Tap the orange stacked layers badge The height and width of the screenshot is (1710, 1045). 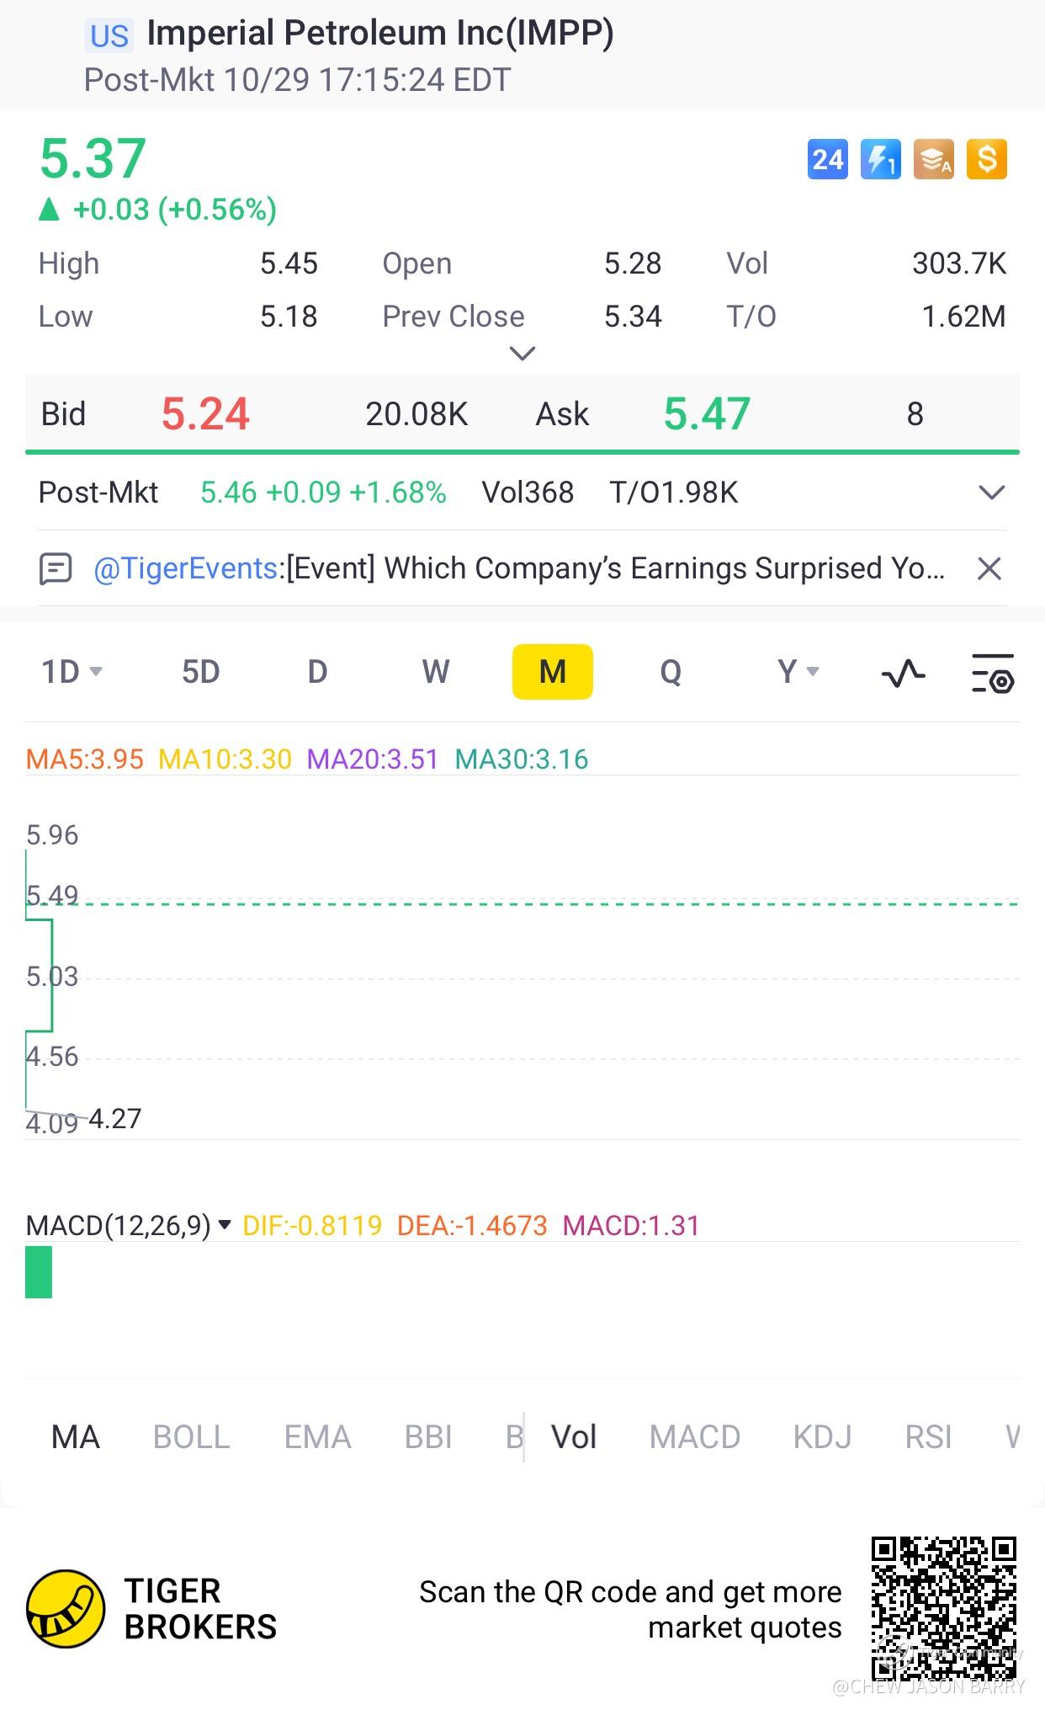click(934, 159)
